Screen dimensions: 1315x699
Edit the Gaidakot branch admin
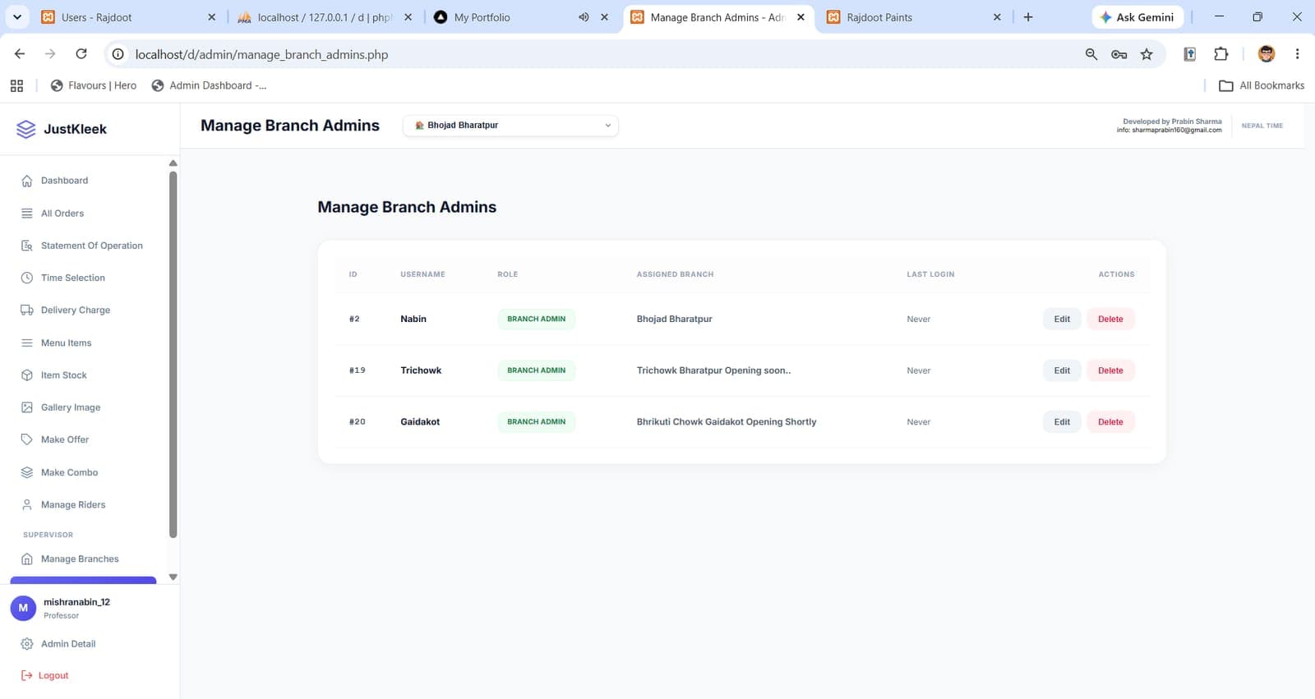(1062, 422)
